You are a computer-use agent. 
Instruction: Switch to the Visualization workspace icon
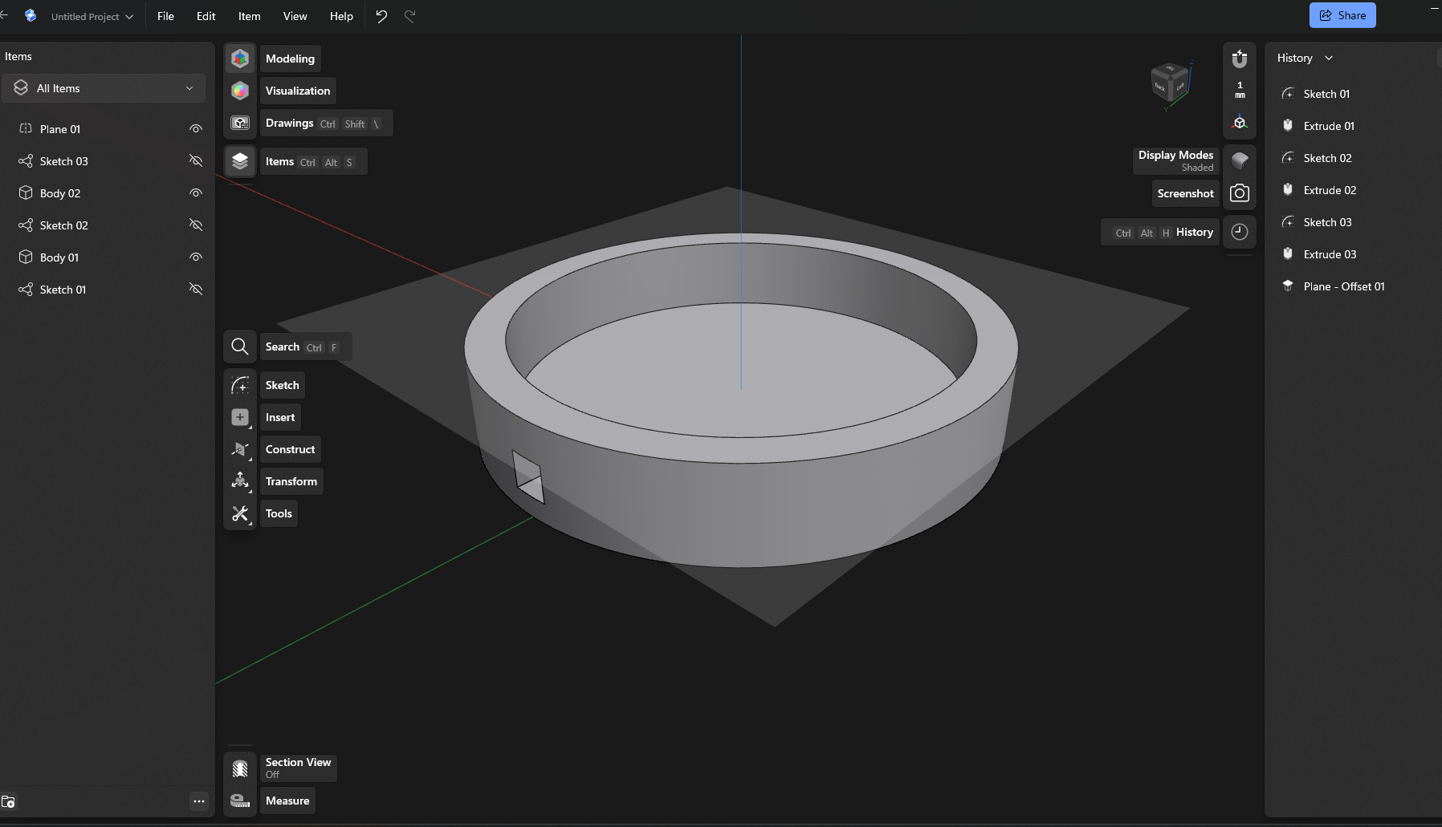tap(240, 91)
